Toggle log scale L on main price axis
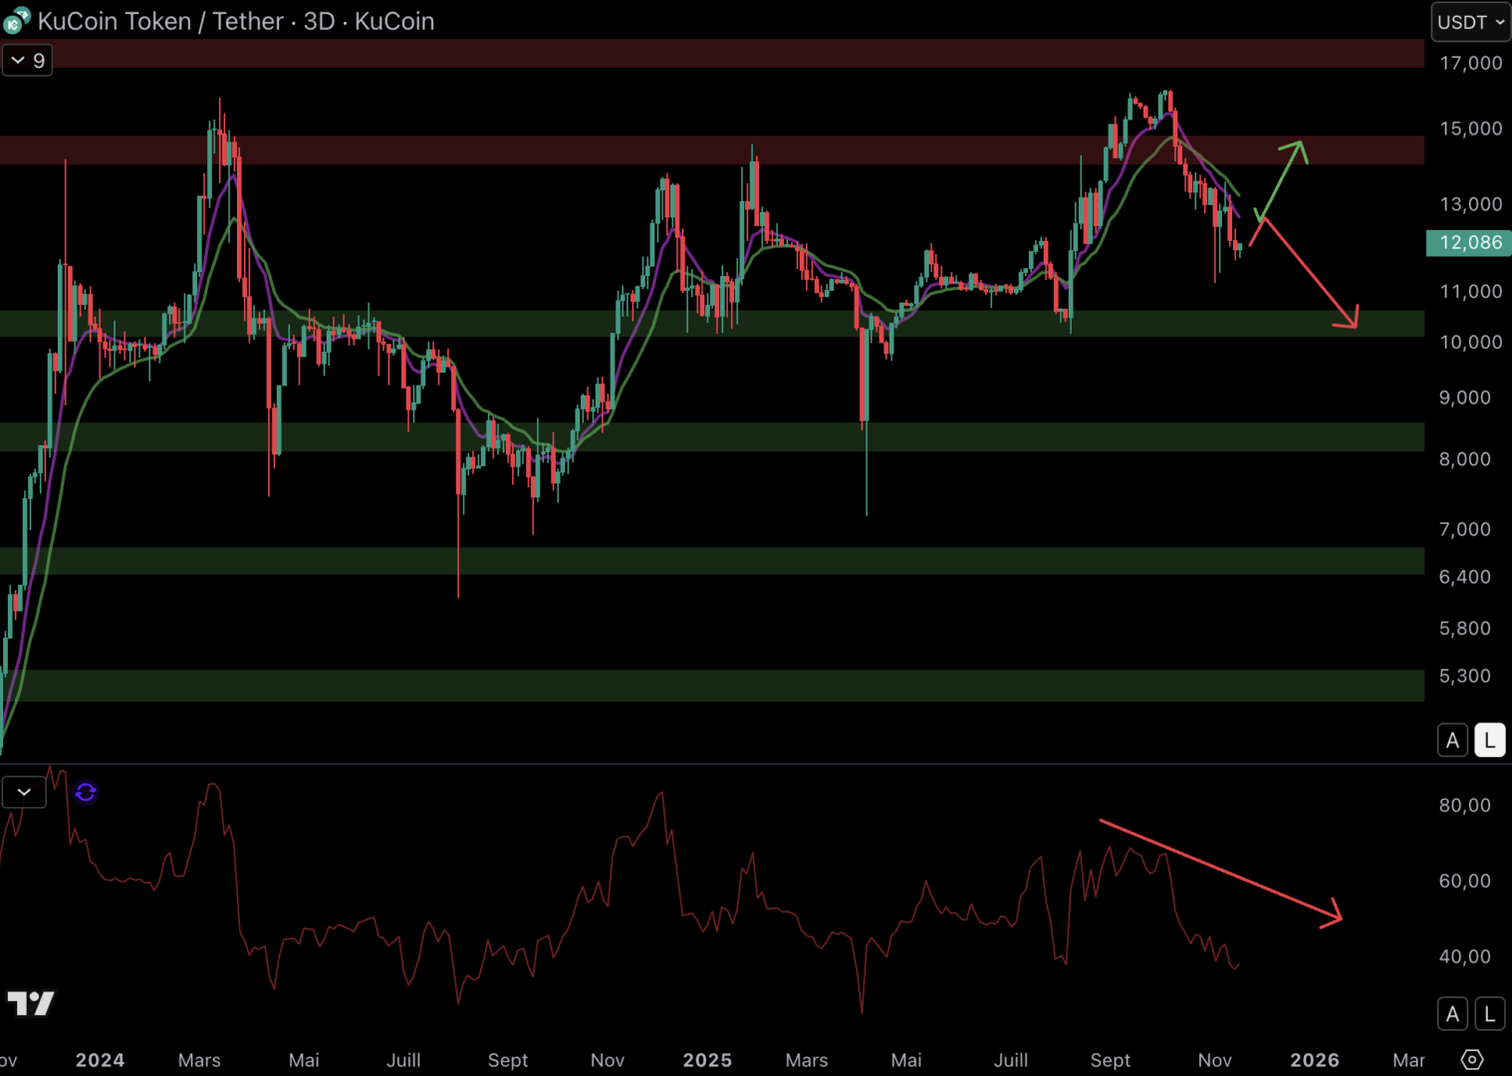The width and height of the screenshot is (1512, 1076). 1489,740
